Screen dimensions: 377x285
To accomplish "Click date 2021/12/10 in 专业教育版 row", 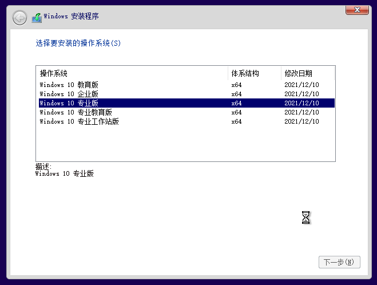I will pos(301,112).
